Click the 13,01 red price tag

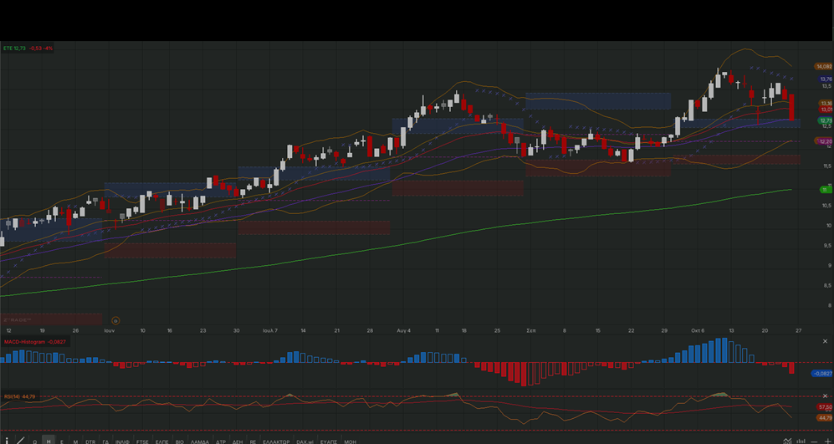click(x=826, y=110)
